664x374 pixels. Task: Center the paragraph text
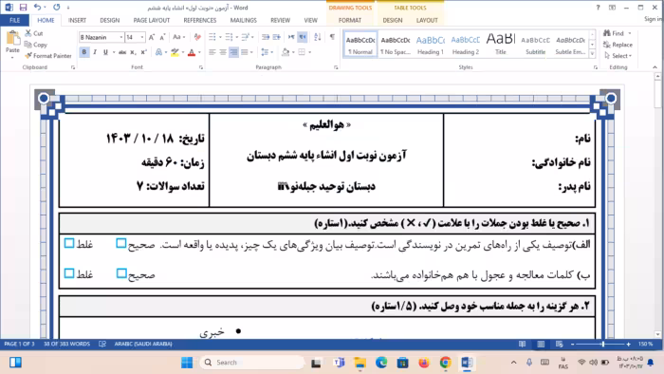[223, 52]
